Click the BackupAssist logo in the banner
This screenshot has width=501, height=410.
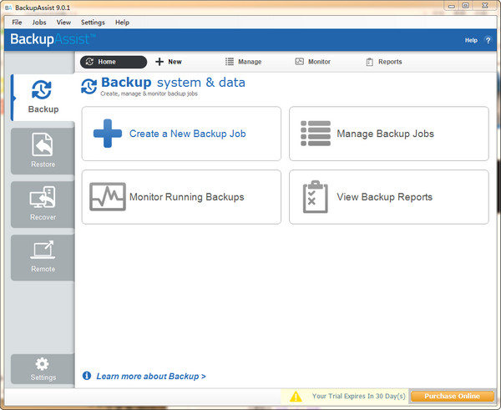pyautogui.click(x=53, y=39)
